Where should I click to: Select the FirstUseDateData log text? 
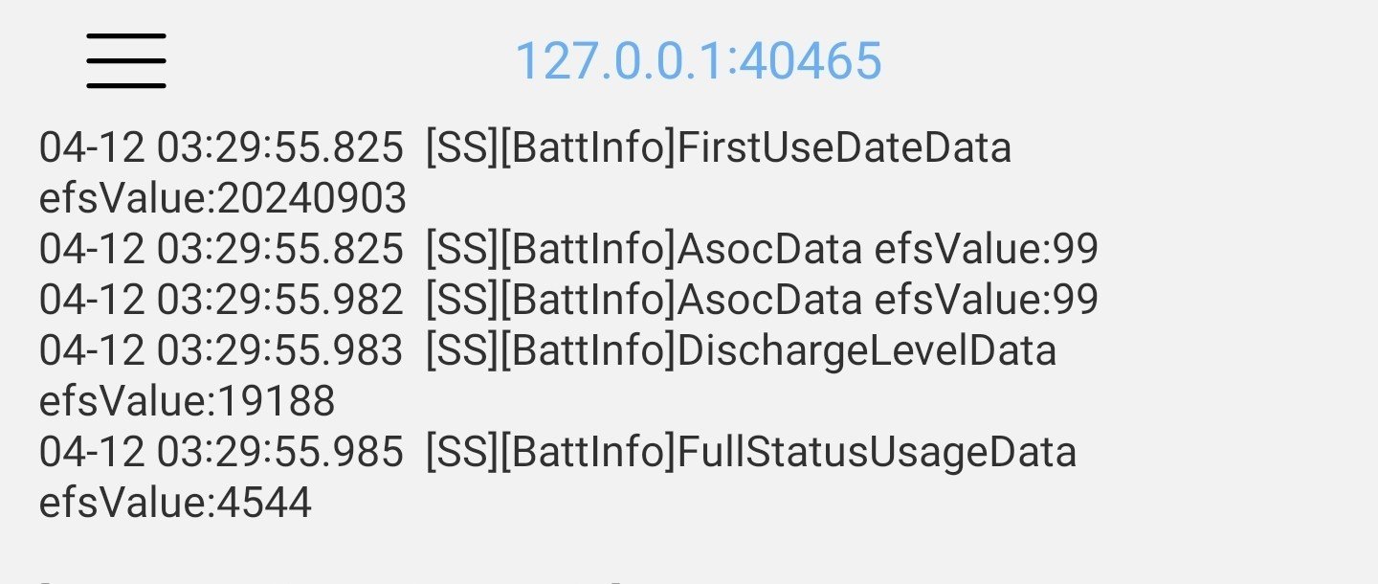click(x=844, y=148)
